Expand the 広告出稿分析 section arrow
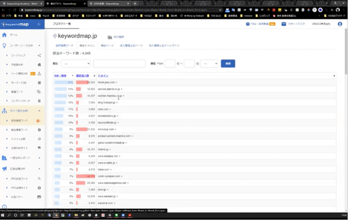 pyautogui.click(x=39, y=169)
